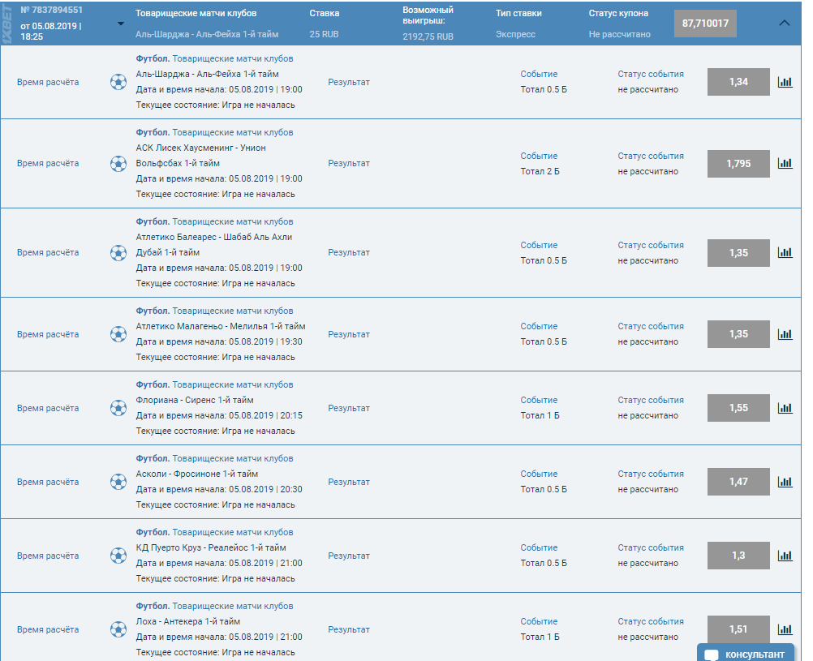Open statistics chart icon for Лоха - Антекера
Viewport: 813px width, 661px height.
pos(785,629)
